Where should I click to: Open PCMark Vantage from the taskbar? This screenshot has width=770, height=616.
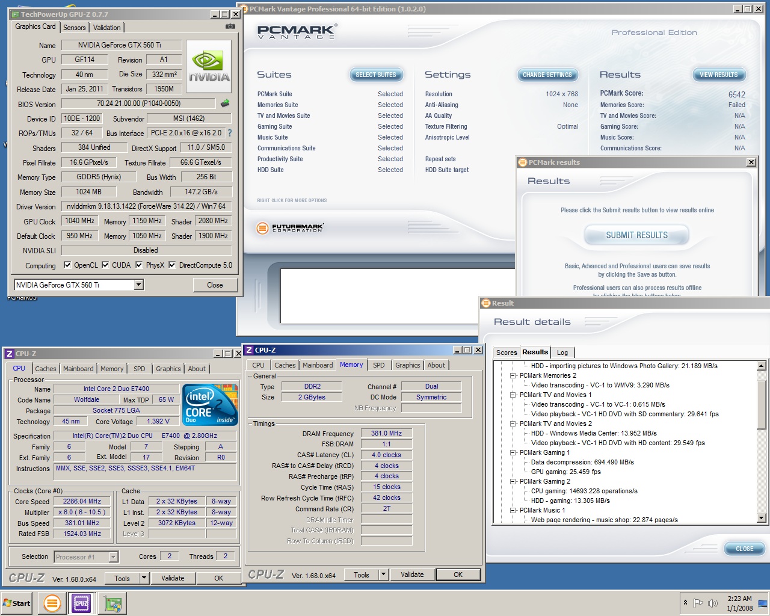[52, 603]
